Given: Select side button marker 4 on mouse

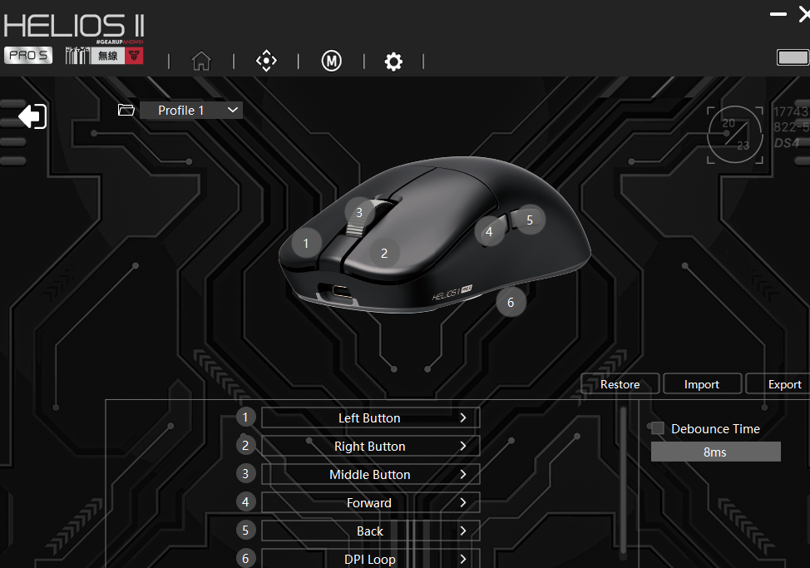Looking at the screenshot, I should [x=489, y=232].
